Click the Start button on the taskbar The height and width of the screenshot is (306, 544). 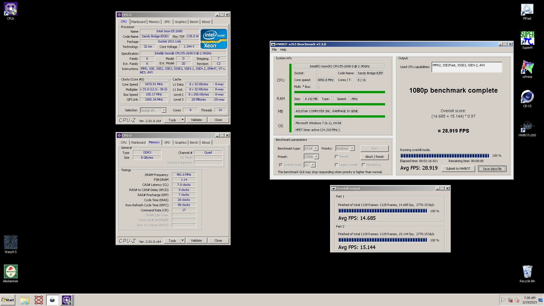click(8, 300)
